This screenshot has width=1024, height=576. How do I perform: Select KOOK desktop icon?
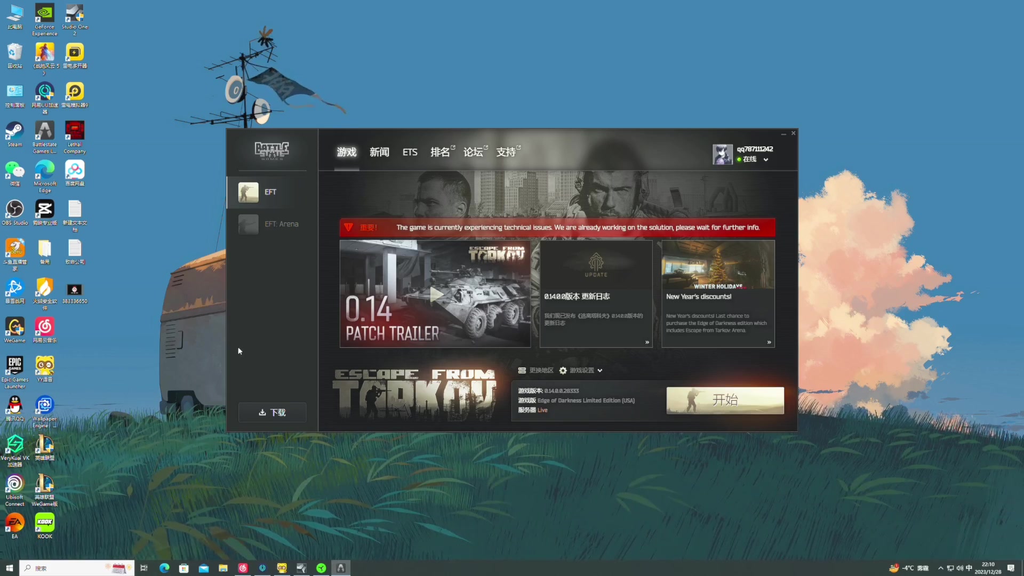click(45, 526)
